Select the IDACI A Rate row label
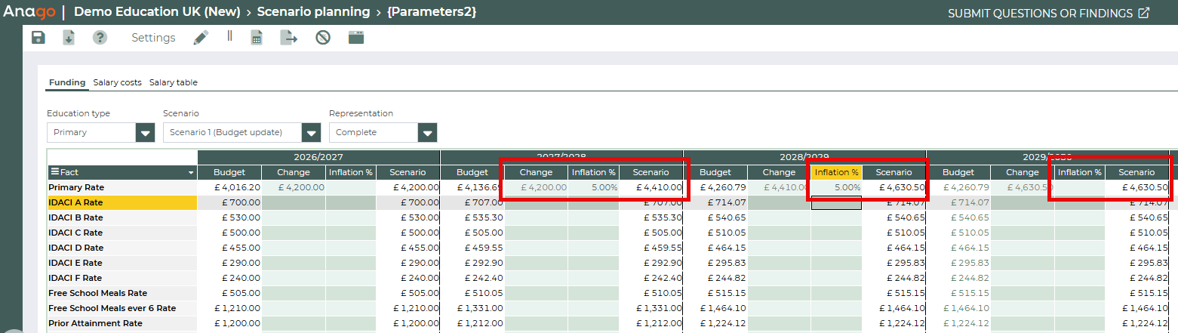The width and height of the screenshot is (1178, 333). click(x=75, y=202)
